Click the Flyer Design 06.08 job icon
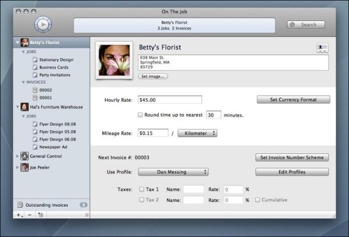The image size is (349, 237). (35, 139)
